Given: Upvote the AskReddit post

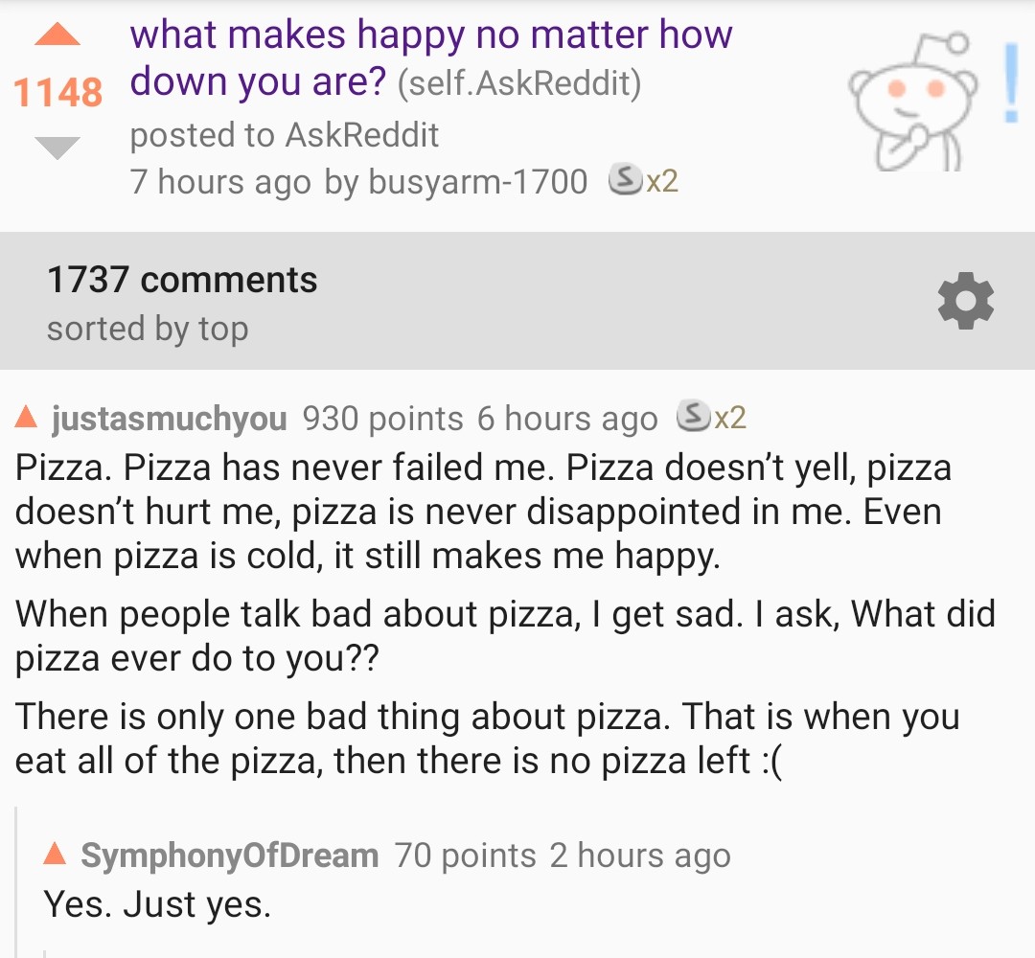Looking at the screenshot, I should [x=57, y=35].
